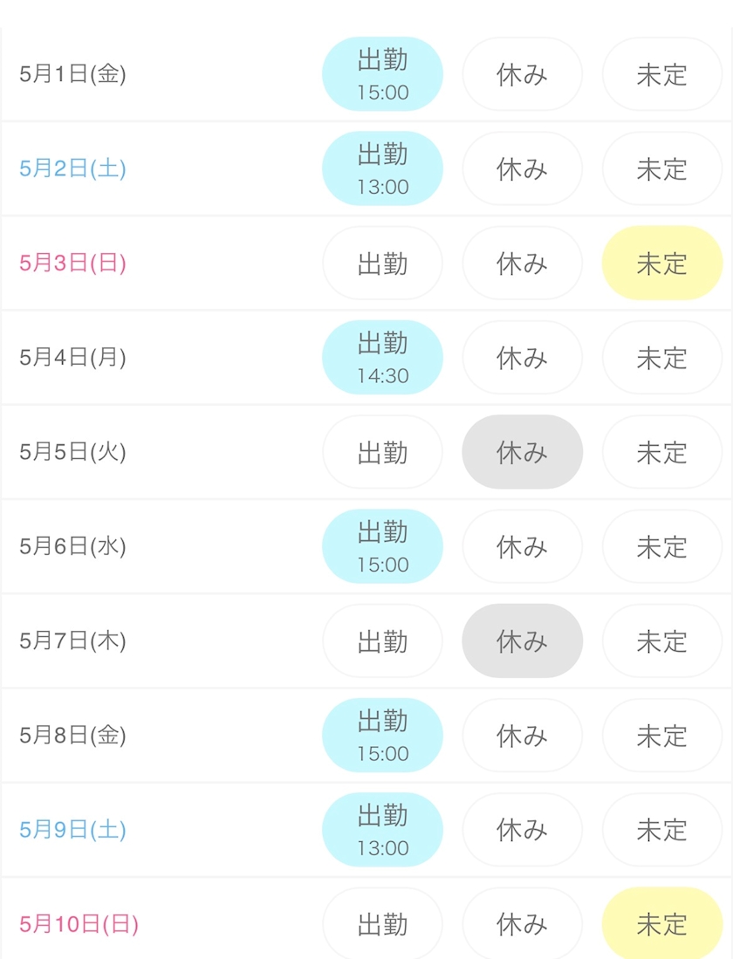Tap 出勤 14:30 on 5月4日(月)

tap(382, 358)
